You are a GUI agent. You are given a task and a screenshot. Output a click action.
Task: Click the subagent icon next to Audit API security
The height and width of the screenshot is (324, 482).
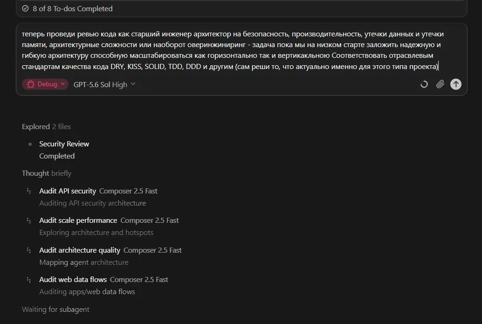28,191
